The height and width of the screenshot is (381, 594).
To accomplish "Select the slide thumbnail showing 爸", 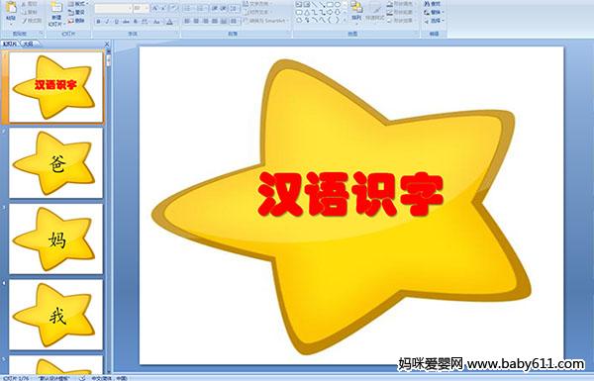I will 55,163.
